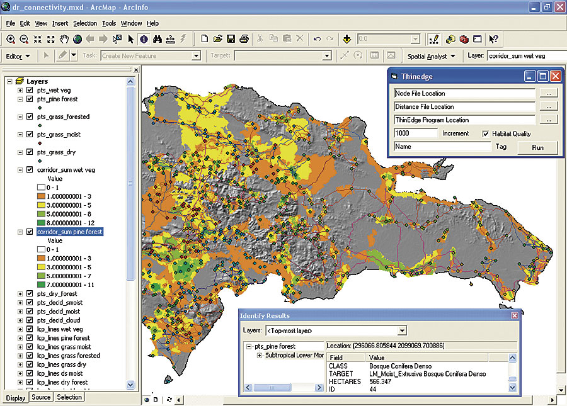The width and height of the screenshot is (567, 406).
Task: Toggle Habitat Quality checkbox in Thinedge
Action: tap(486, 133)
